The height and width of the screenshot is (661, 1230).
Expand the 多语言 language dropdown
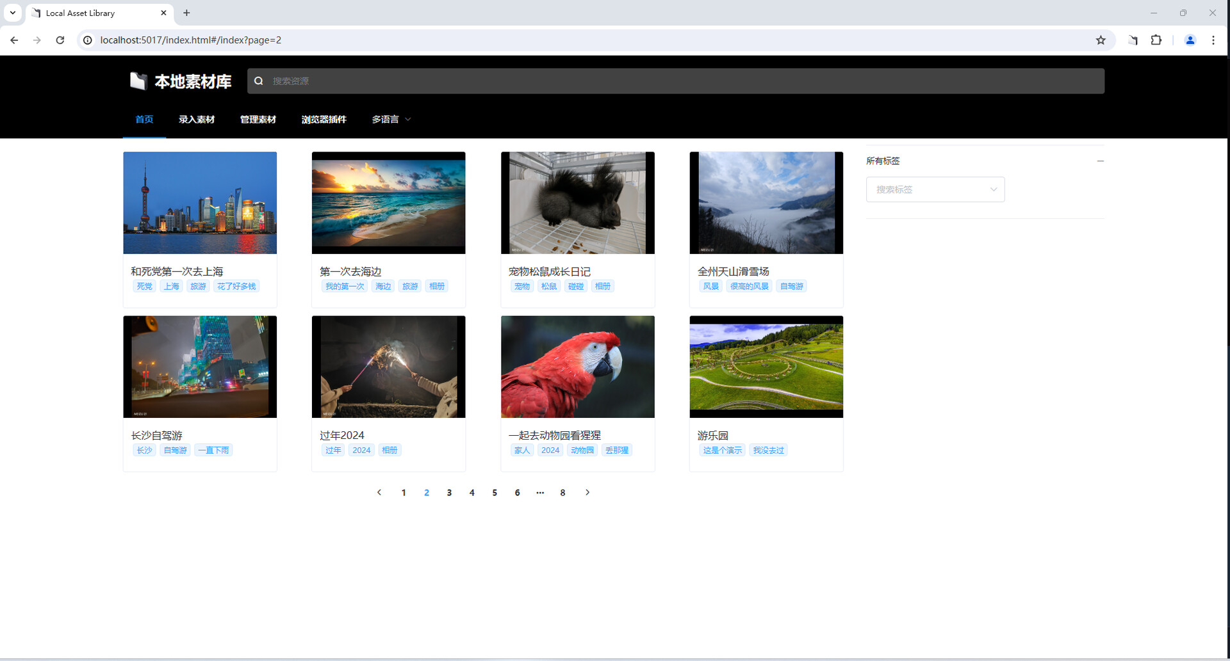(391, 120)
